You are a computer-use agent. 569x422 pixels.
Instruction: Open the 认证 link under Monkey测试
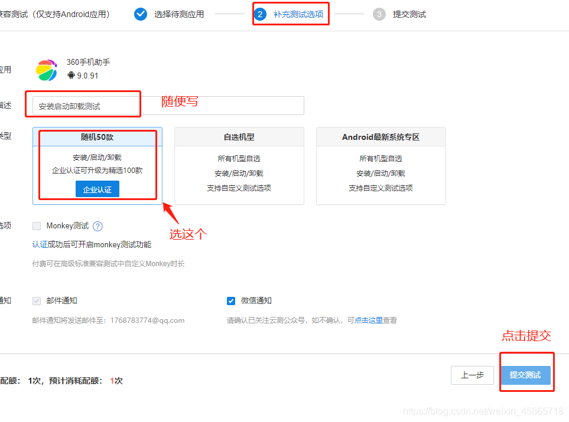coord(40,245)
